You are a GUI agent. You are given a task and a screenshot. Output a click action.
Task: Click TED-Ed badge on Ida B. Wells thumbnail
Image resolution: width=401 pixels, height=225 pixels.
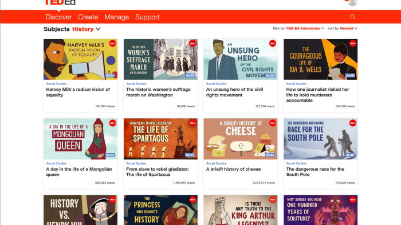[x=353, y=43]
